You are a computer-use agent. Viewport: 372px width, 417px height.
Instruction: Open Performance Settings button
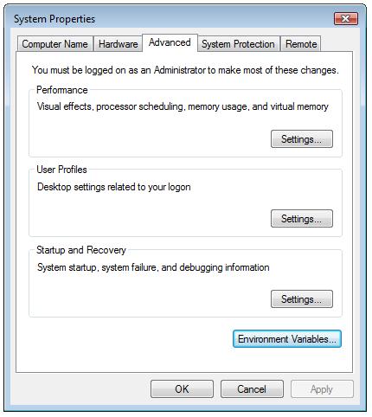(302, 139)
